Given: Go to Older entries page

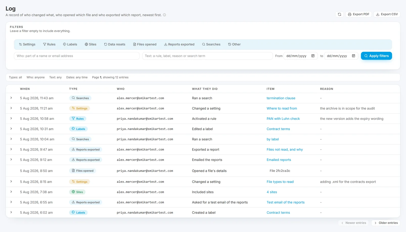Looking at the screenshot, I should click(386, 223).
